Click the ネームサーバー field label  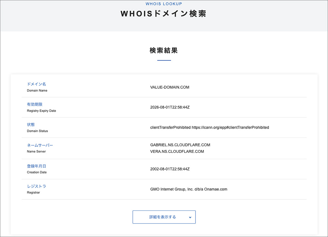[x=39, y=145]
